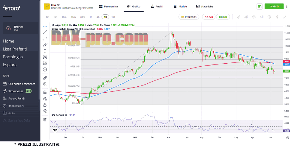Viewport: 291px width, 147px height.
Task: Change the candlestick chart type
Action: 246,17
